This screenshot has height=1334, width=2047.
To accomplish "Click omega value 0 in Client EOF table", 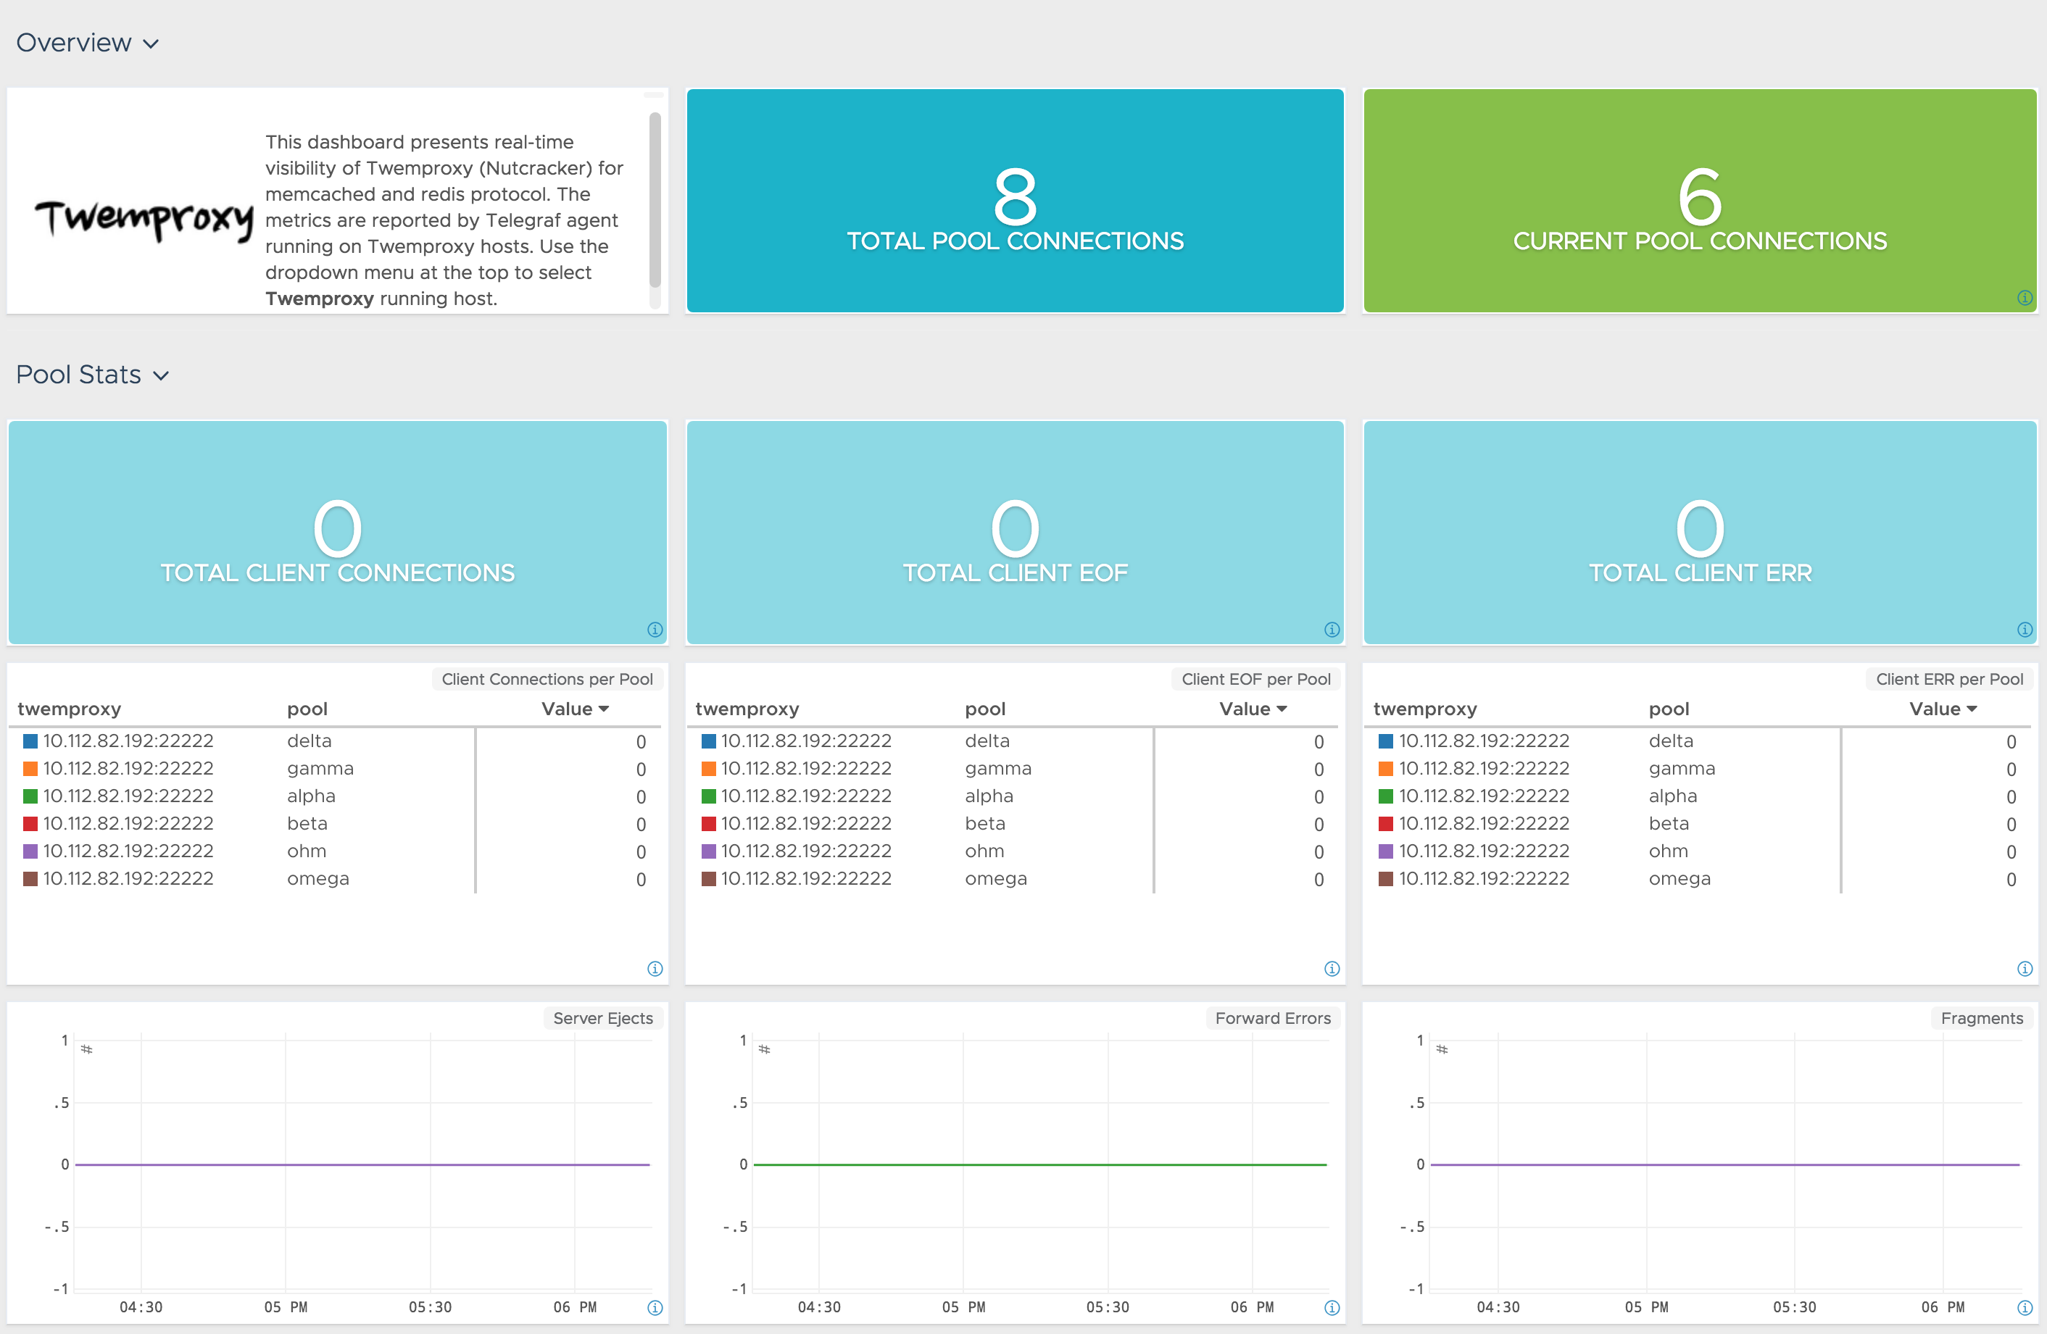I will (x=1319, y=879).
